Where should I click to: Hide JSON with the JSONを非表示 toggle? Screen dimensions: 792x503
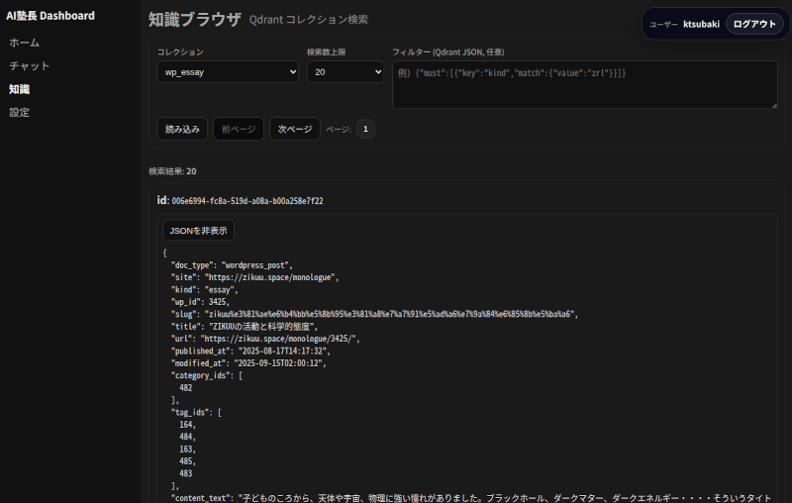tap(198, 230)
